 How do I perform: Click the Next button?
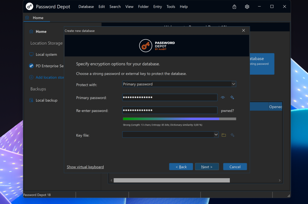(x=207, y=167)
